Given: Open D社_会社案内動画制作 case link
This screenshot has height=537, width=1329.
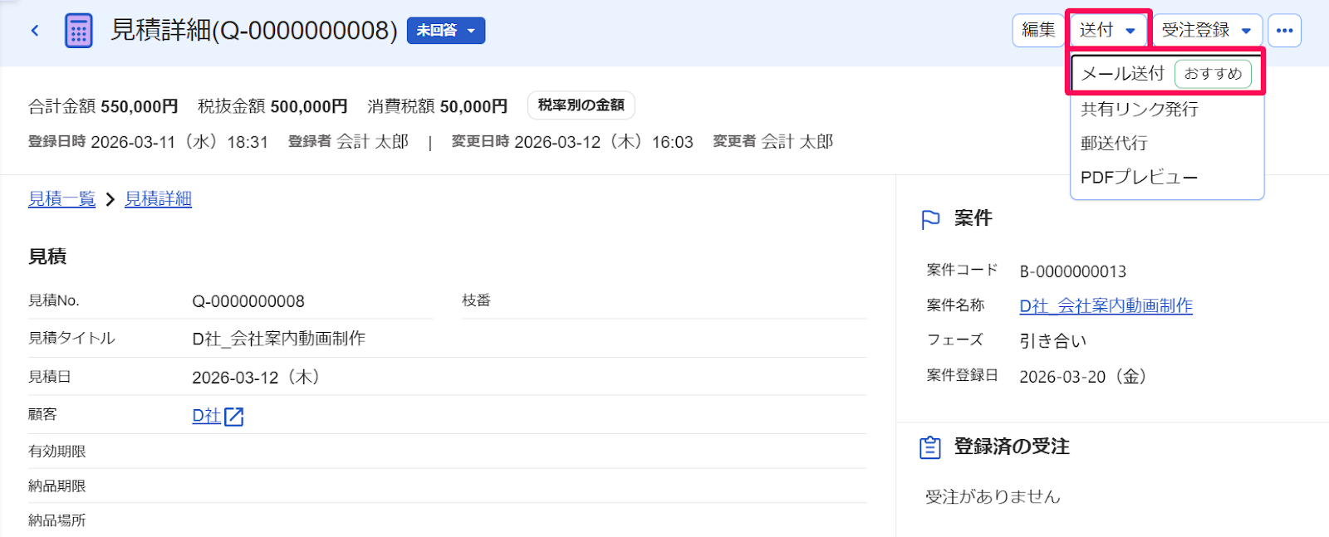Looking at the screenshot, I should click(1106, 306).
